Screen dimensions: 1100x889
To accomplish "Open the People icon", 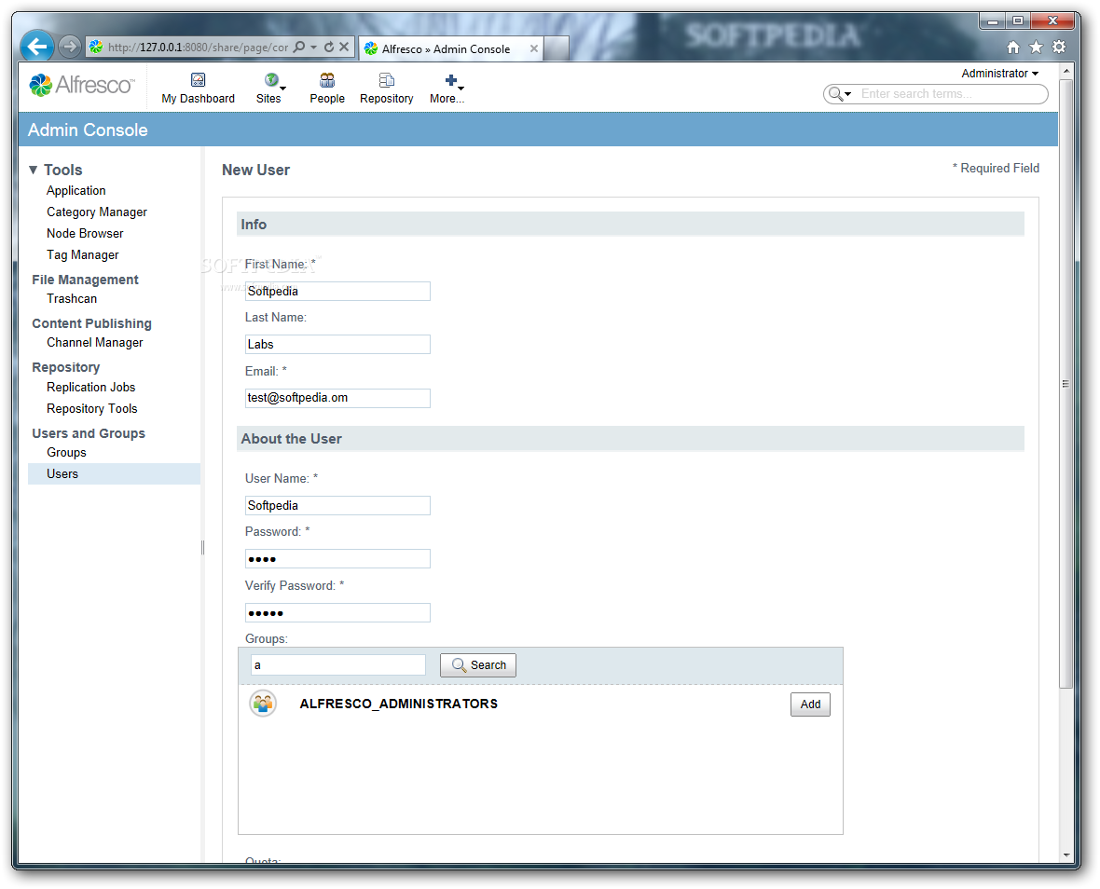I will tap(327, 80).
